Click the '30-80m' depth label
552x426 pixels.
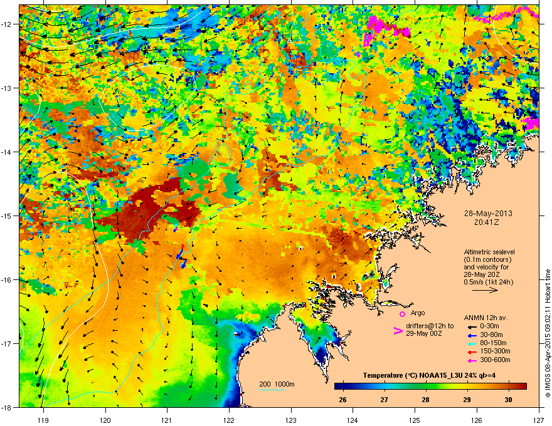[x=491, y=335]
